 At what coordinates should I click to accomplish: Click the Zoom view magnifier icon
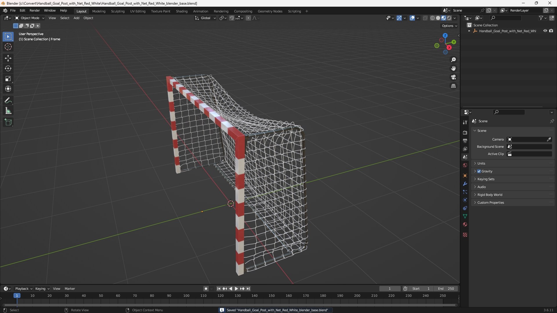click(x=453, y=60)
